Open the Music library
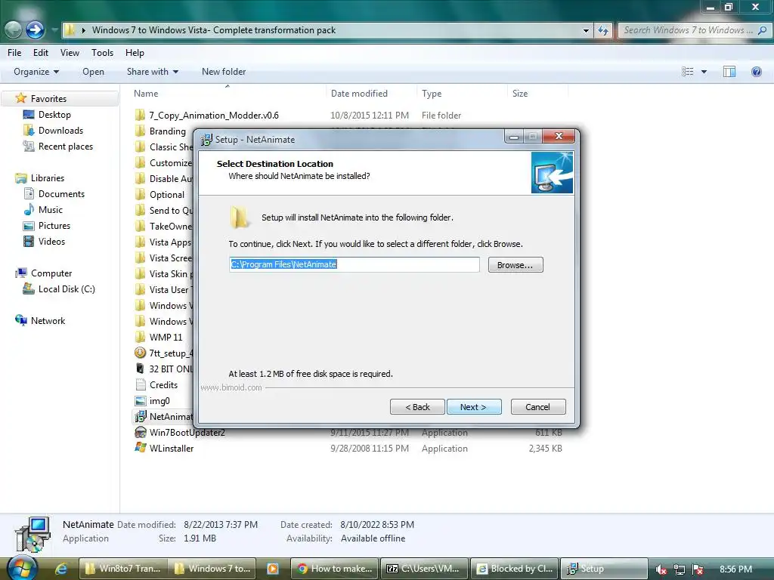This screenshot has width=774, height=580. point(51,210)
